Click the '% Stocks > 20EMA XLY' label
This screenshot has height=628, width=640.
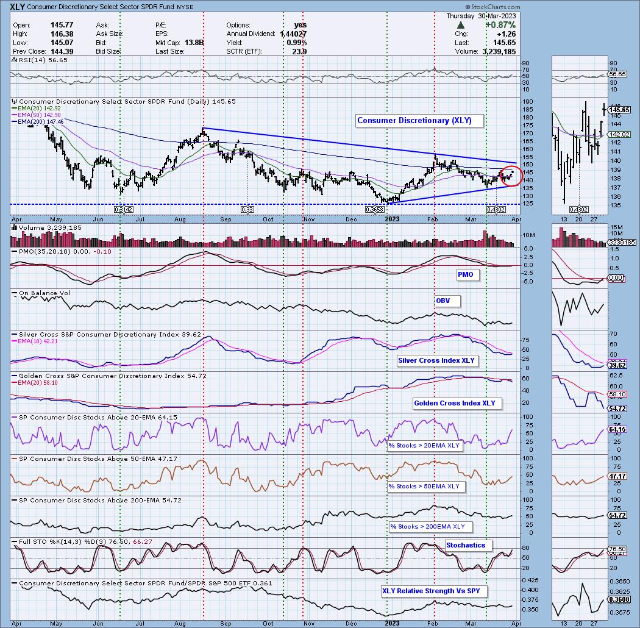(x=425, y=446)
